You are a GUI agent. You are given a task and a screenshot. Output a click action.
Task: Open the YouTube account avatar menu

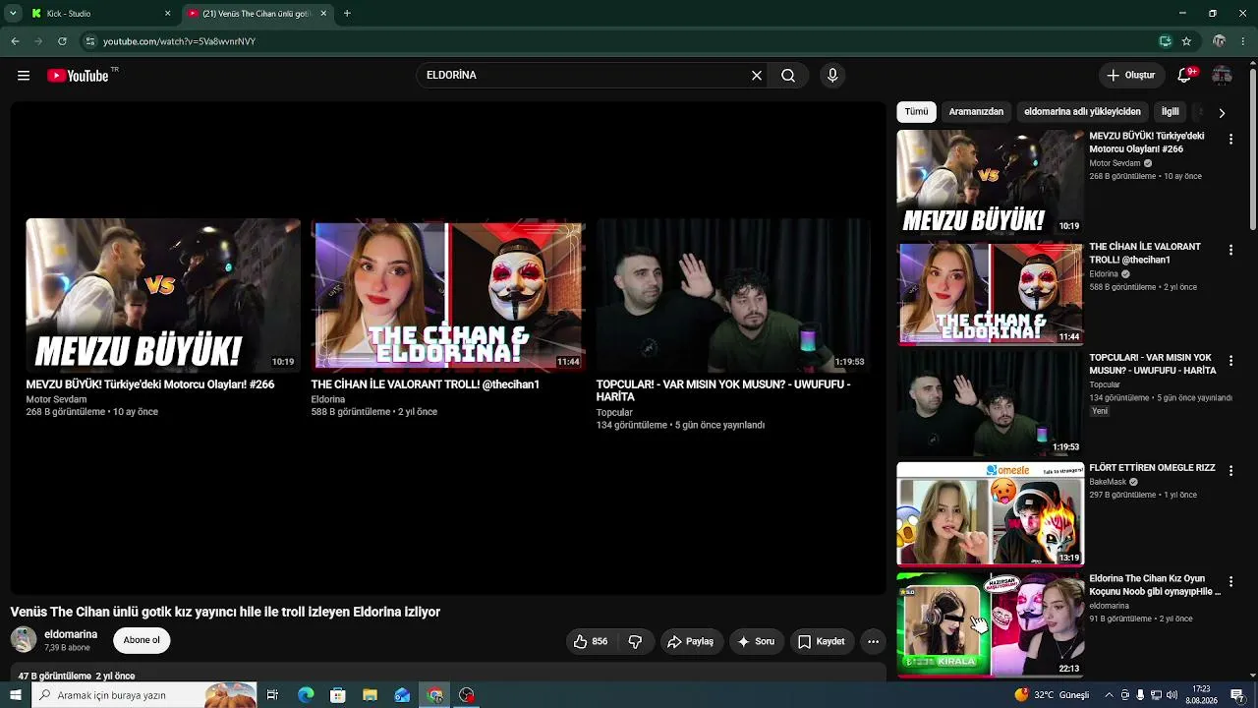click(x=1222, y=76)
